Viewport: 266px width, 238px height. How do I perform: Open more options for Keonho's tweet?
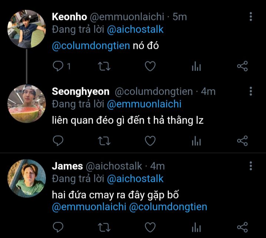pos(251,17)
